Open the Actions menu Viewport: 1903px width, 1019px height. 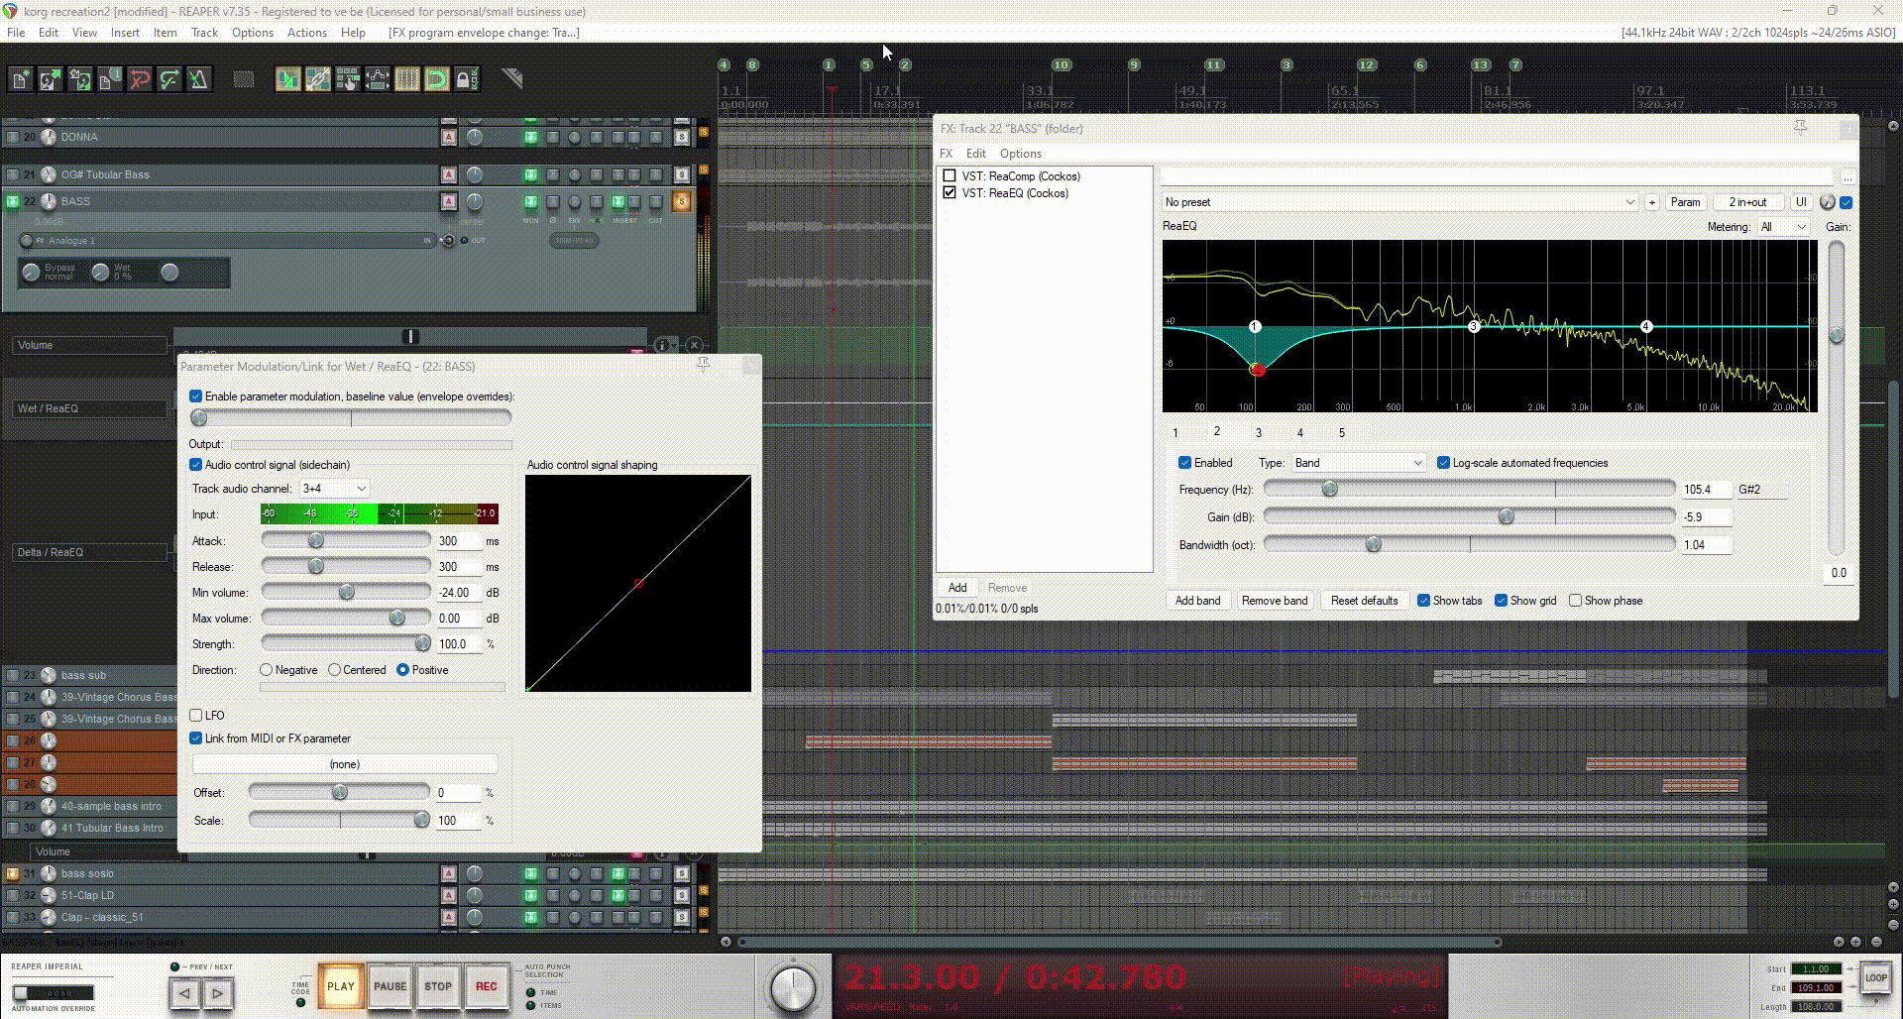pos(307,33)
